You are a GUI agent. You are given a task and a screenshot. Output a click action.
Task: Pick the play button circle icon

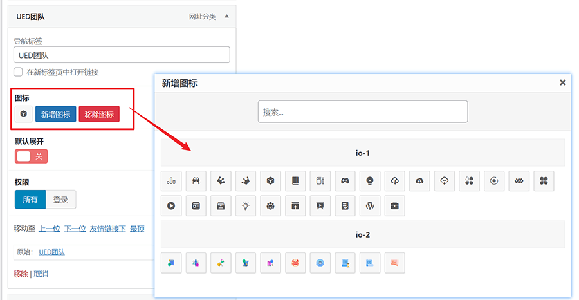tap(171, 206)
